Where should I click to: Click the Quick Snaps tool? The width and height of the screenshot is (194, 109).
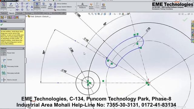97,6
